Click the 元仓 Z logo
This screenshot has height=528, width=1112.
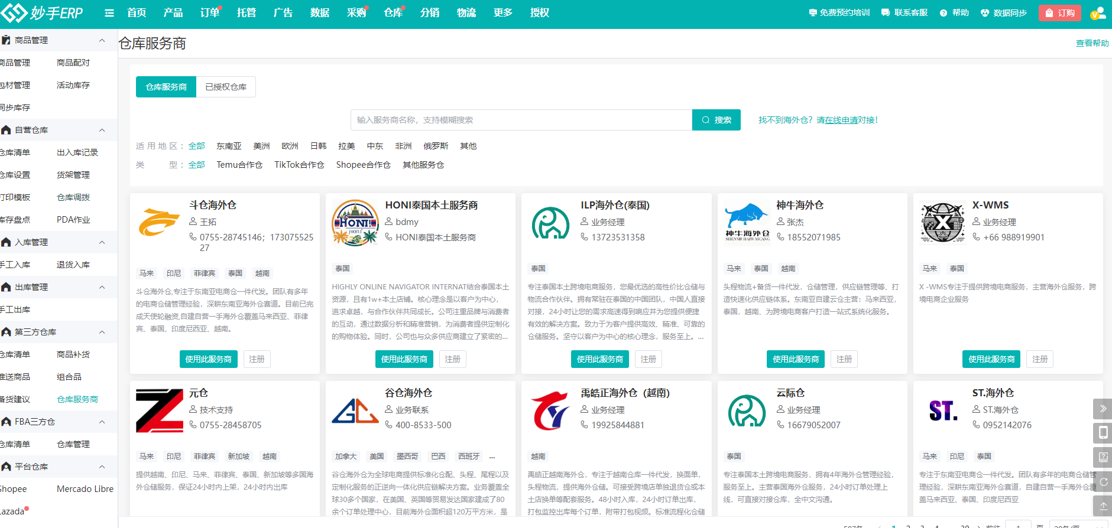click(160, 410)
